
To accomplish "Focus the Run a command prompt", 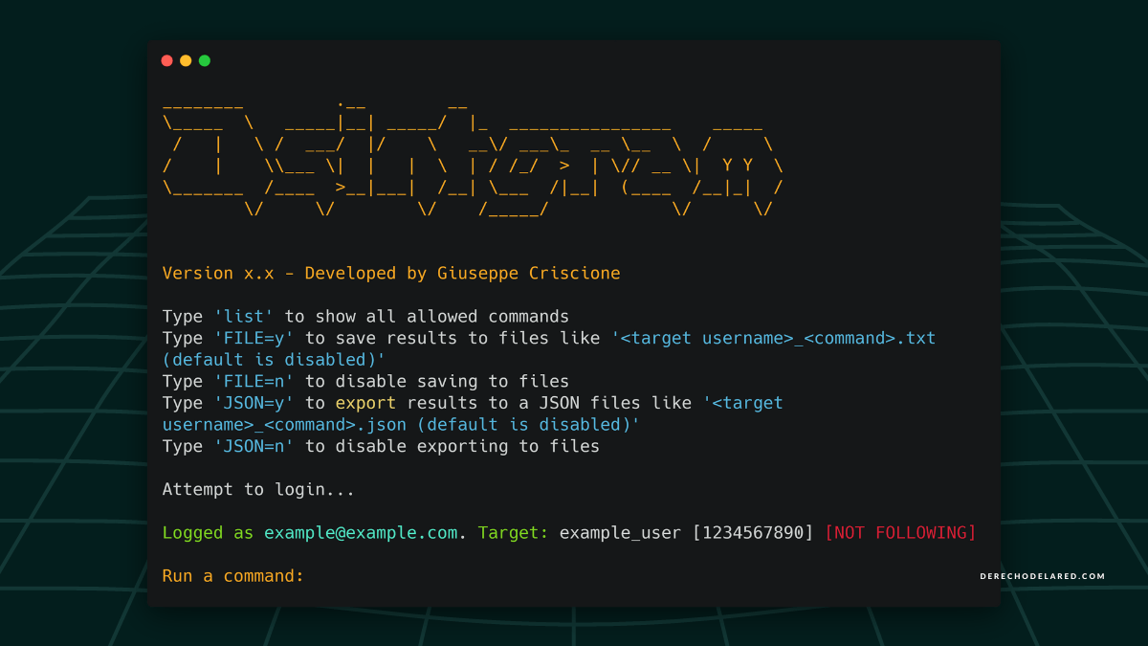I will [x=233, y=576].
